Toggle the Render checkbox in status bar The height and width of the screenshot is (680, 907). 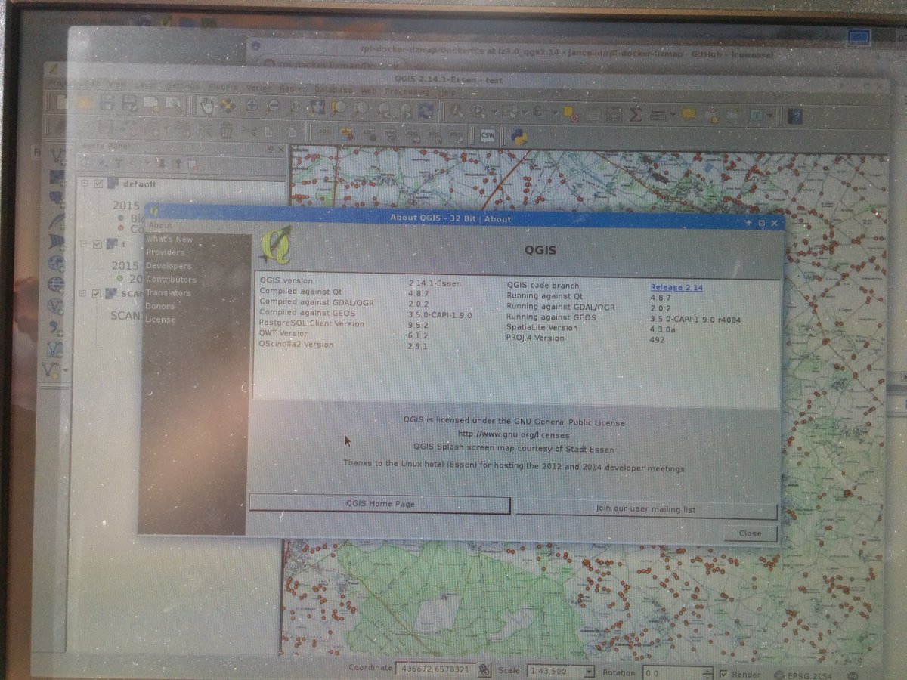click(x=723, y=674)
